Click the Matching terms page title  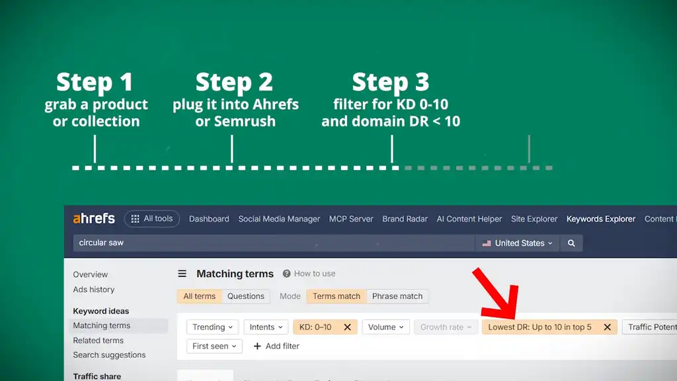click(x=235, y=273)
